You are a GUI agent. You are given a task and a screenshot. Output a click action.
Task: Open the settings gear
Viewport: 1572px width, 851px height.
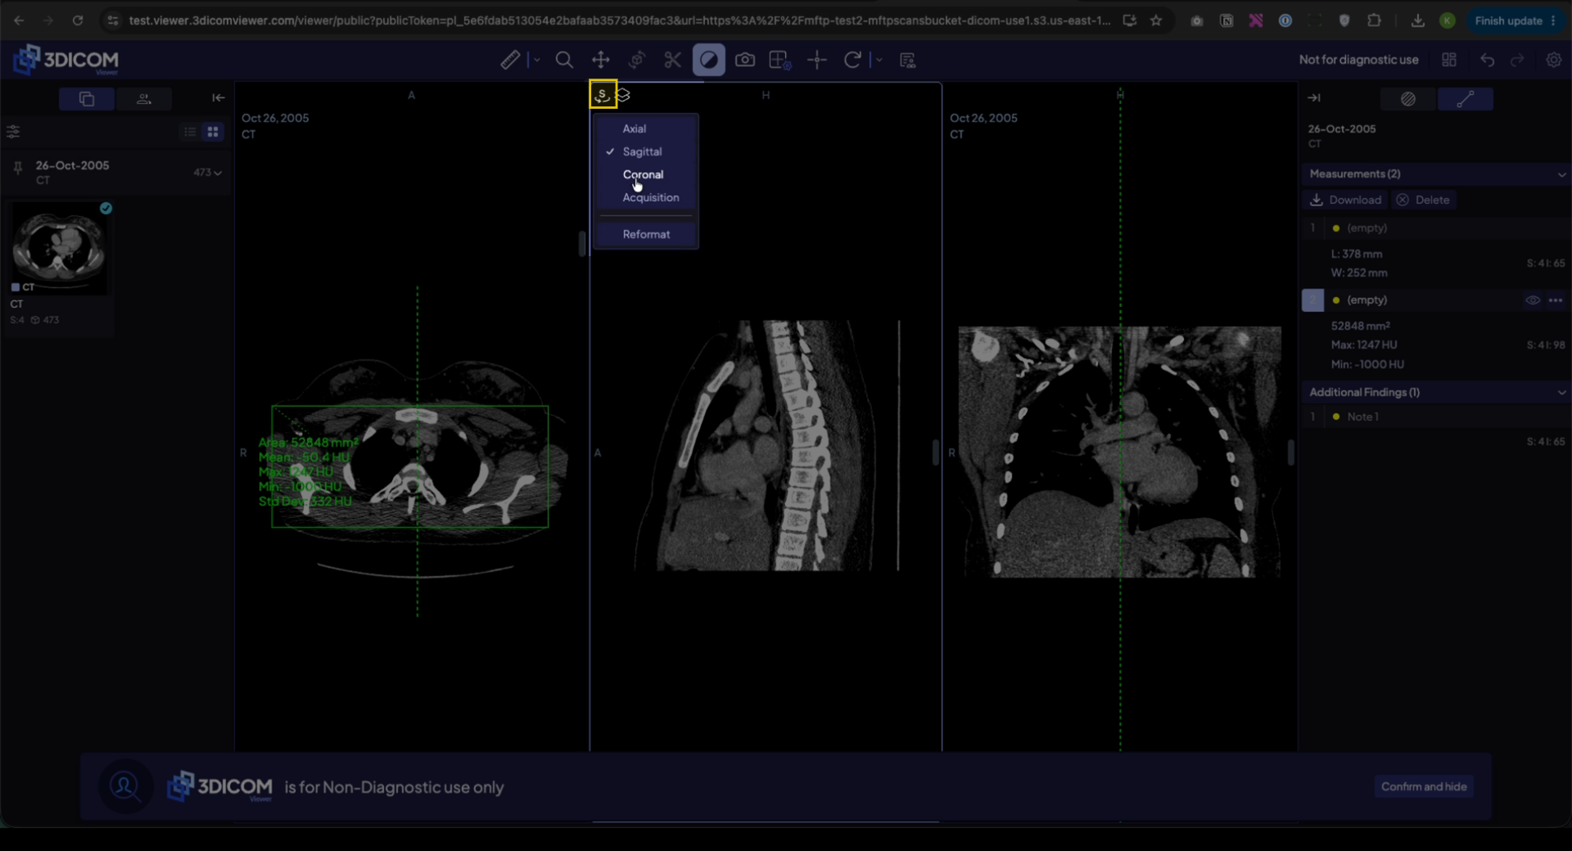1553,60
